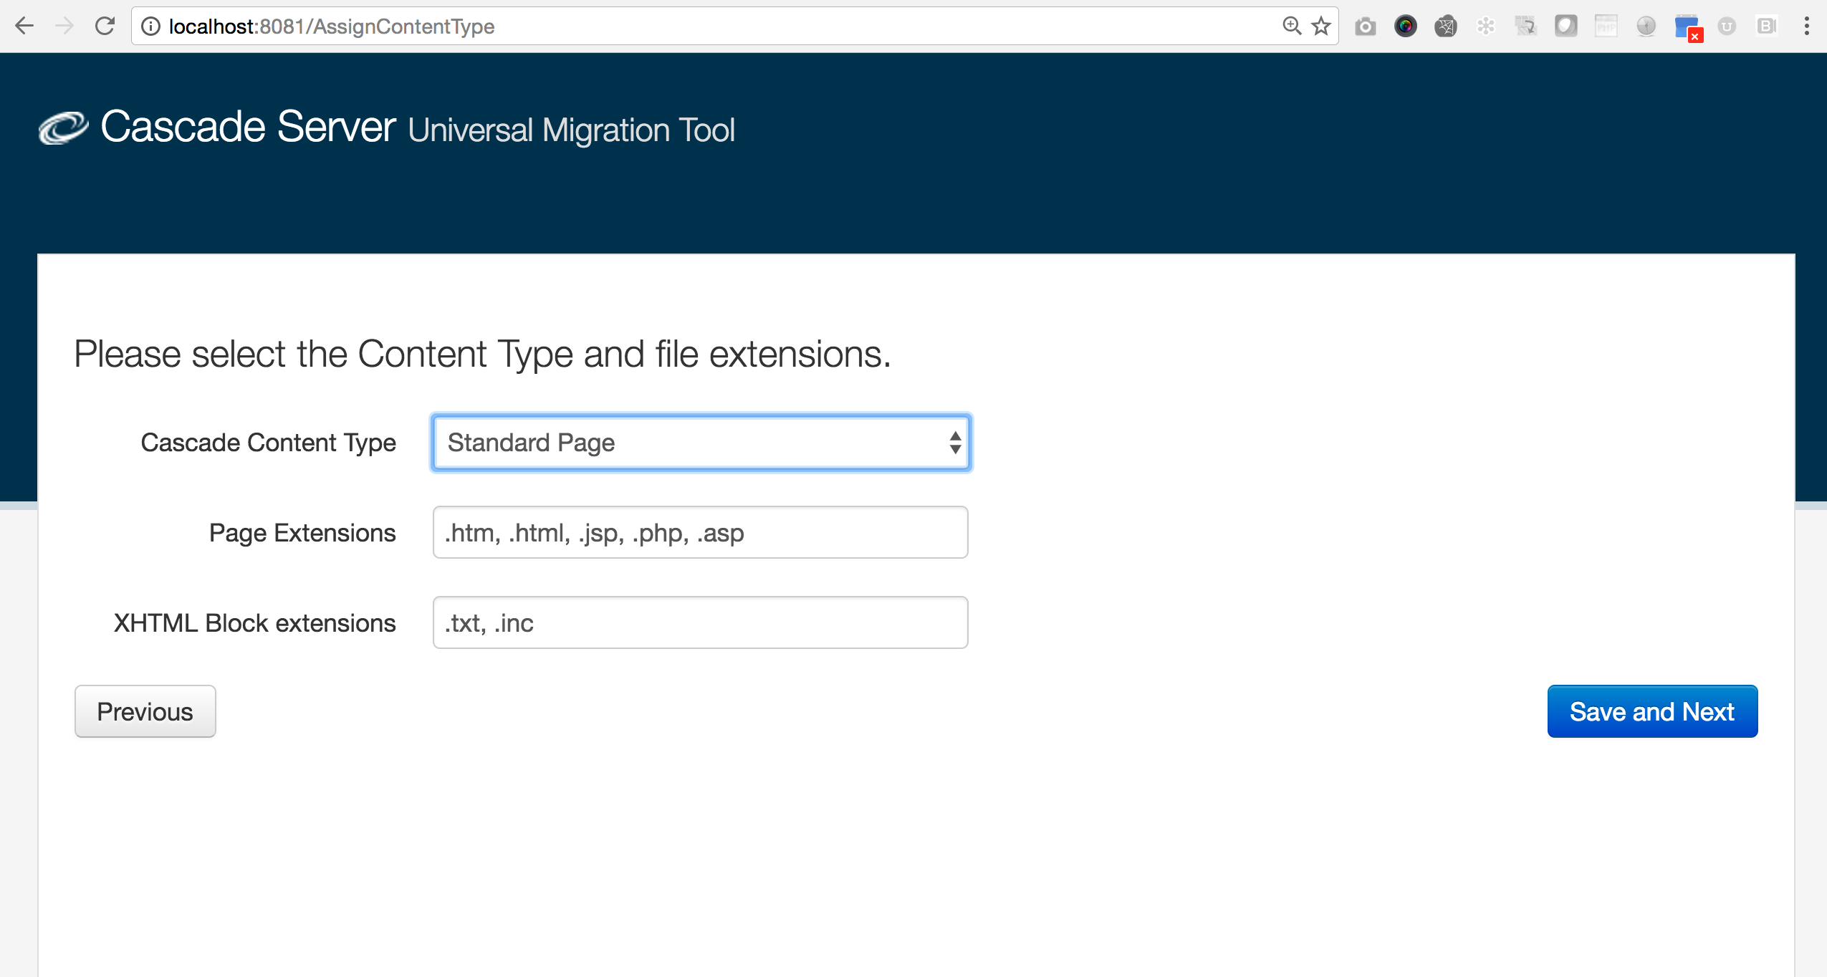Image resolution: width=1827 pixels, height=977 pixels.
Task: Open the PHP extension icon
Action: coord(1606,27)
